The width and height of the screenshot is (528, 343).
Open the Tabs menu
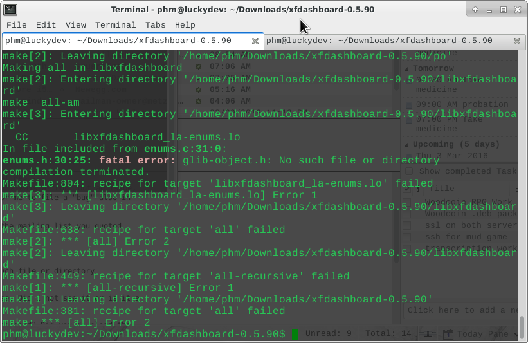tap(155, 25)
